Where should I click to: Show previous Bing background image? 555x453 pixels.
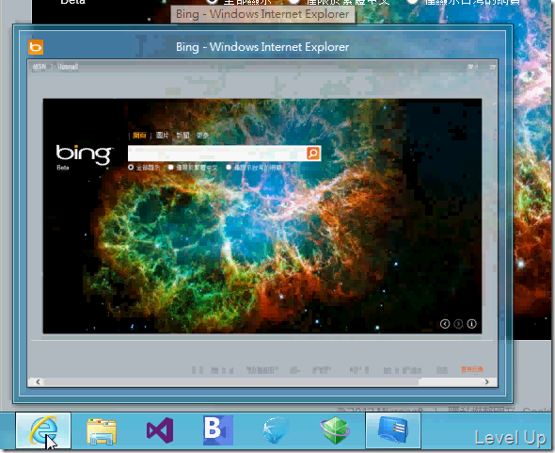coord(445,324)
